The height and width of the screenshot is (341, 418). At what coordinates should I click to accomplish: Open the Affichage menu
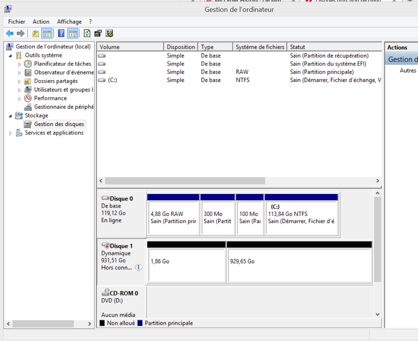69,21
